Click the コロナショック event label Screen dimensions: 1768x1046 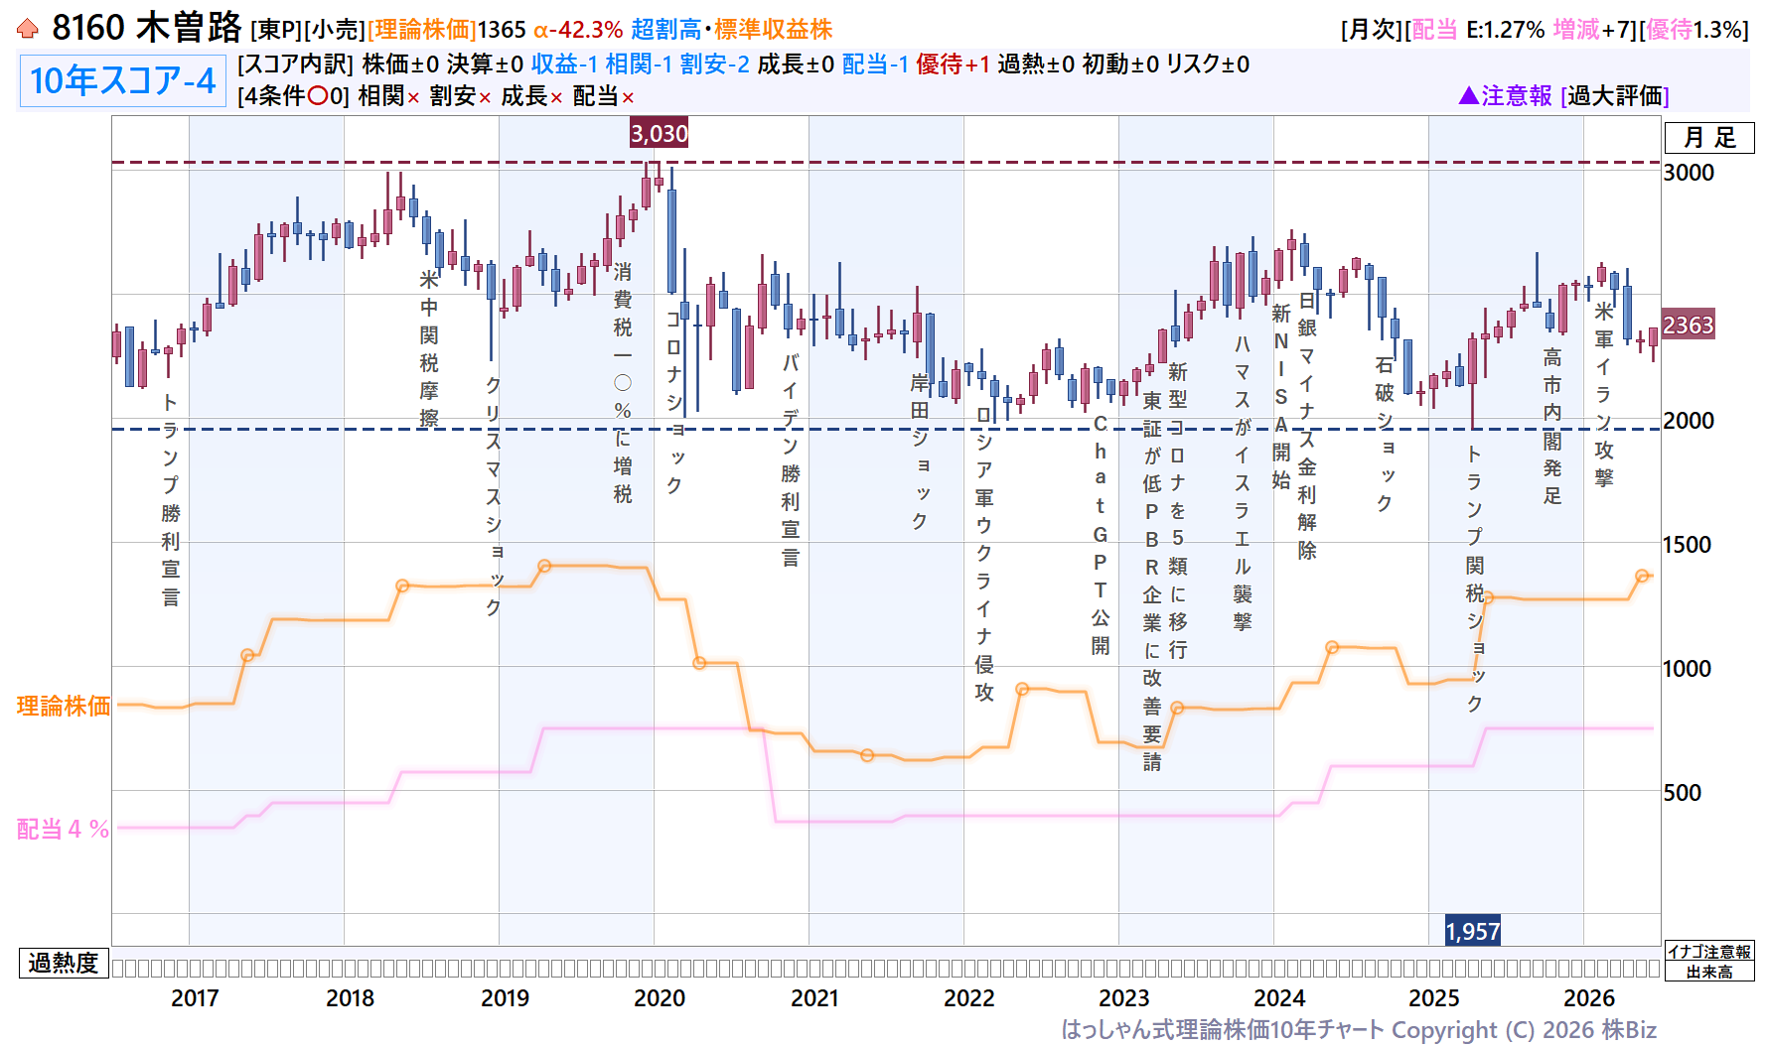674,402
